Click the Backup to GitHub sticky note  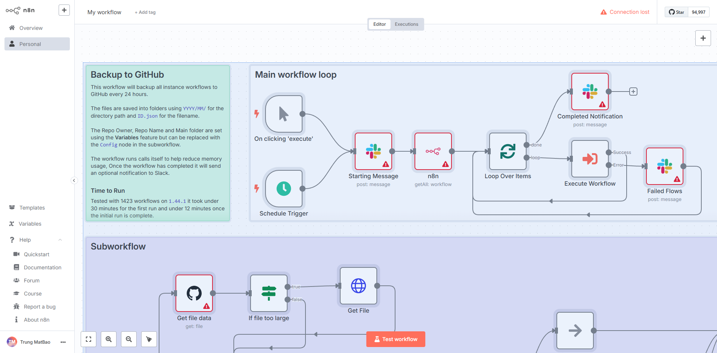click(x=158, y=143)
